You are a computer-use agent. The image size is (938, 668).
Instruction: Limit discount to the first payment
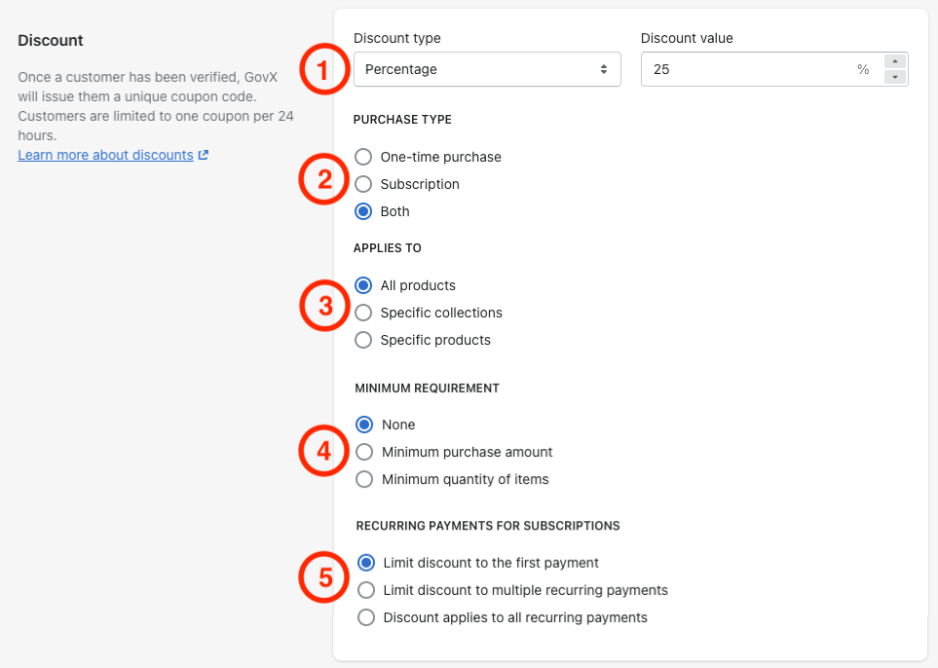366,563
